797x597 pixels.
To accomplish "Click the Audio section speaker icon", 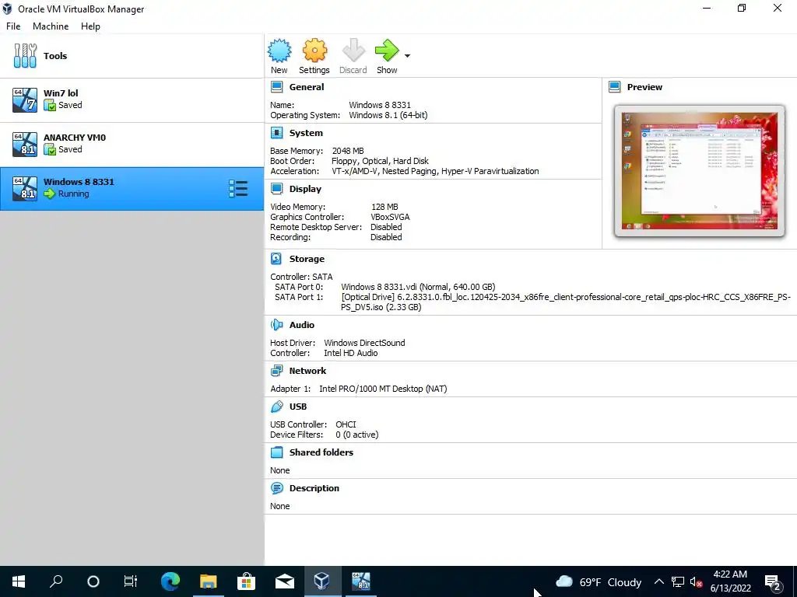I will 276,325.
